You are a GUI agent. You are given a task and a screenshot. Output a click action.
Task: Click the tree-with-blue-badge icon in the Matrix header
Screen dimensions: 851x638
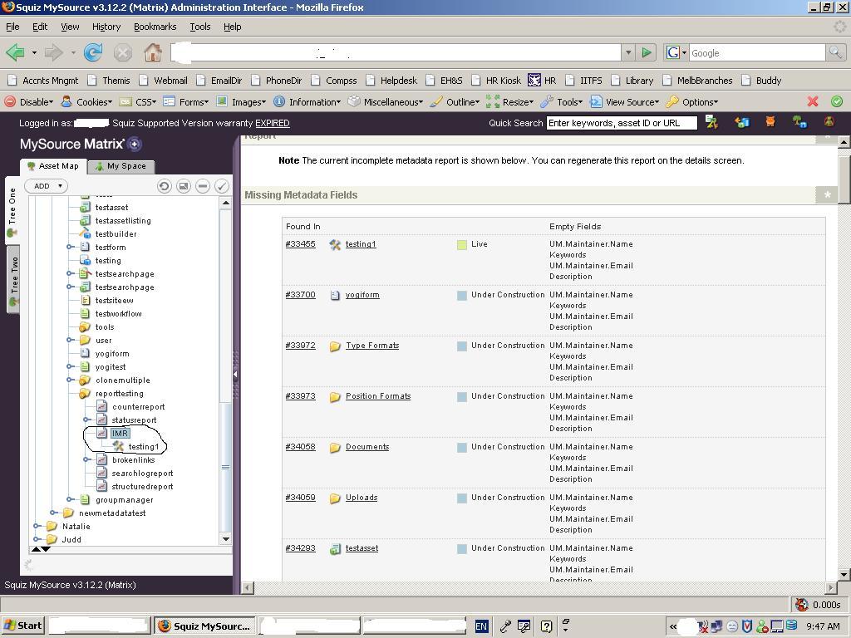click(x=799, y=122)
